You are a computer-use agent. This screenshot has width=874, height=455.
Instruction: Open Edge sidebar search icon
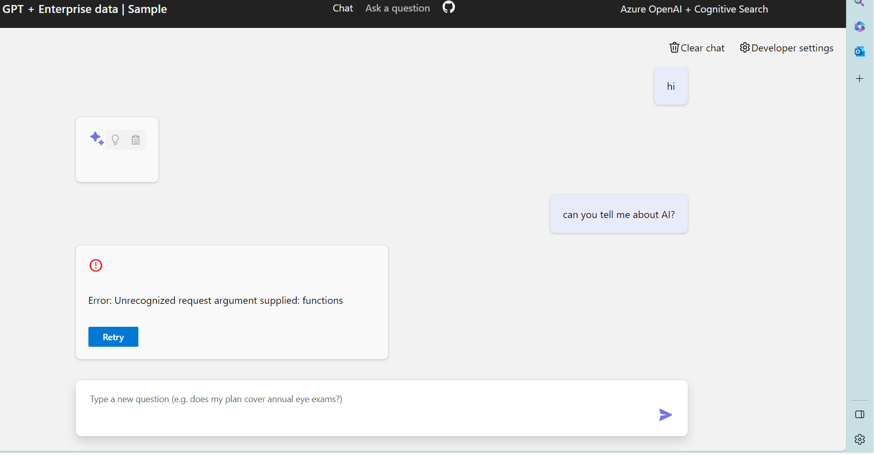pyautogui.click(x=860, y=3)
